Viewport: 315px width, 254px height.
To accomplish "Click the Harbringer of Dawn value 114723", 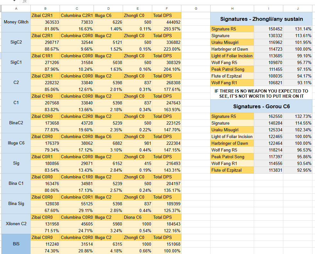I will click(269, 49).
